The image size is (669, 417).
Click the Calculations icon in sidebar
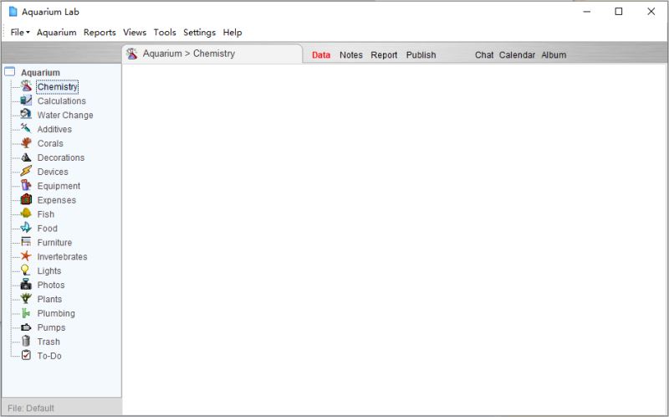coord(26,100)
